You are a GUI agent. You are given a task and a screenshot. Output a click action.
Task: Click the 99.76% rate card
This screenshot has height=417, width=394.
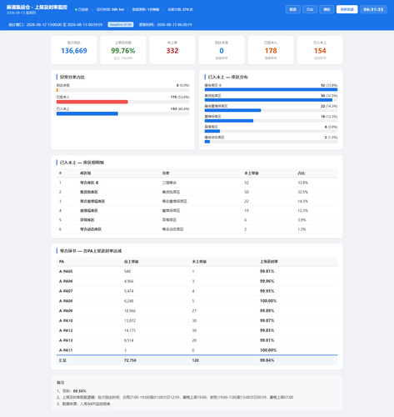123,50
